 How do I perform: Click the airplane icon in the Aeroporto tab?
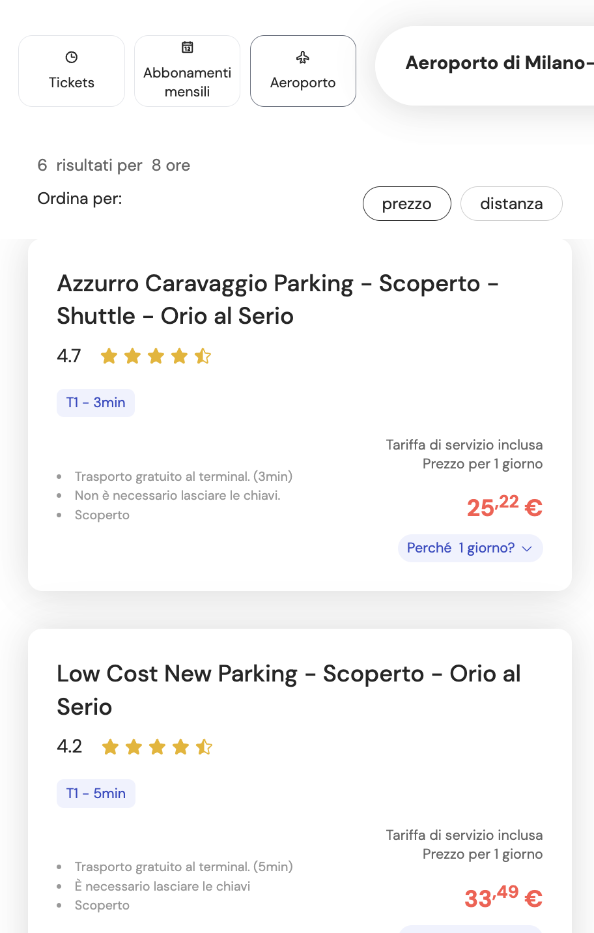click(303, 58)
